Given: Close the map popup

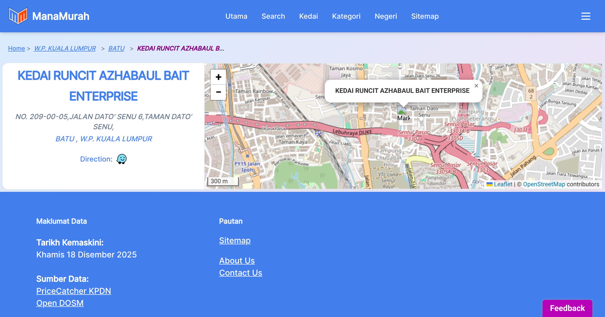Looking at the screenshot, I should point(476,86).
